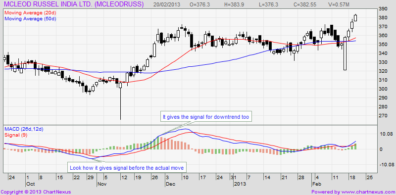The image size is (396, 195).
Task: Click the Copyright © 2013 ChartNexus footer text
Action: click(36, 192)
